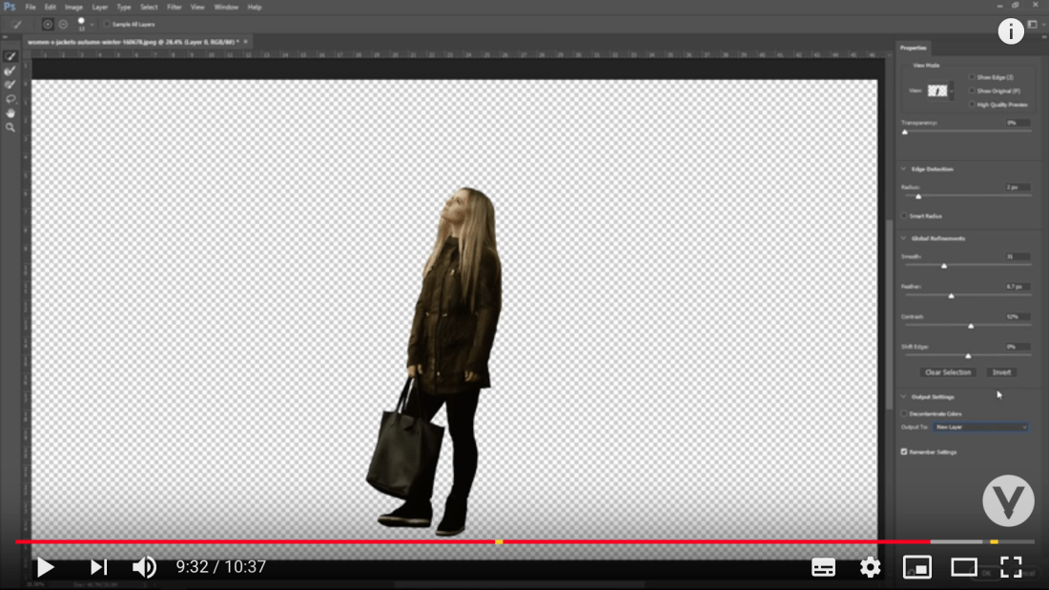Click the Invert button
Screen dimensions: 1049x590
(1001, 373)
